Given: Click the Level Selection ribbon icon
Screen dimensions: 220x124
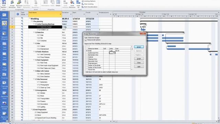Looking at the screenshot, I should (65, 4).
